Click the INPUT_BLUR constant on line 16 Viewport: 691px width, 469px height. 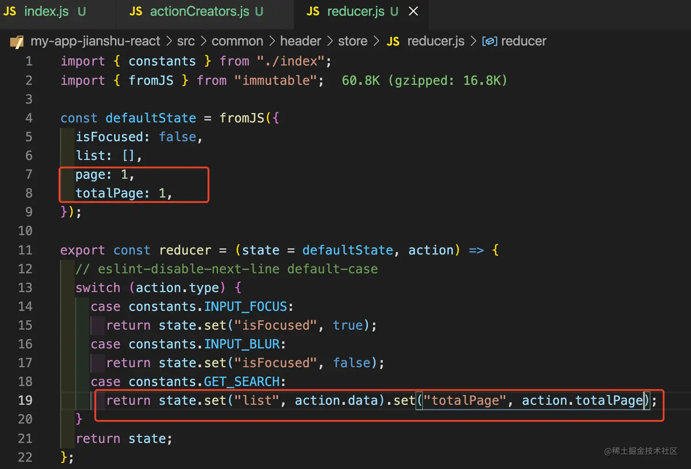pos(242,344)
